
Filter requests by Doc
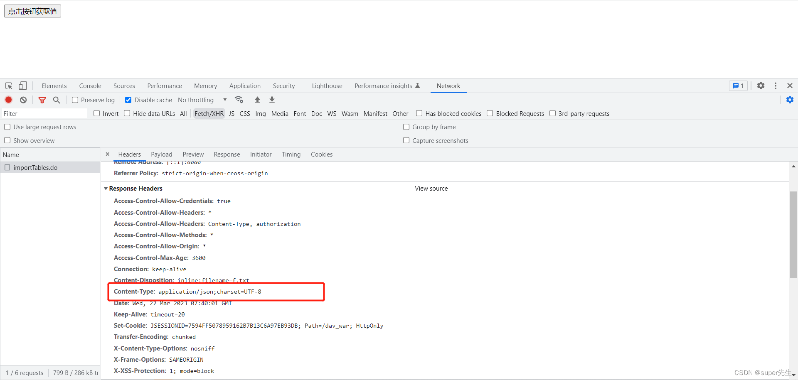[317, 113]
